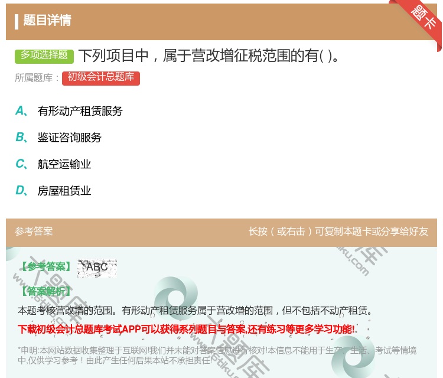Screen dimensions: 443x378
Task: Click the 申明 disclaimer text
Action: tap(217, 356)
